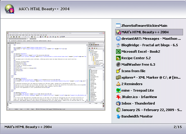Click the January 26 – February 22 icon
Image resolution: width=186 pixels, height=134 pixels.
pyautogui.click(x=118, y=110)
